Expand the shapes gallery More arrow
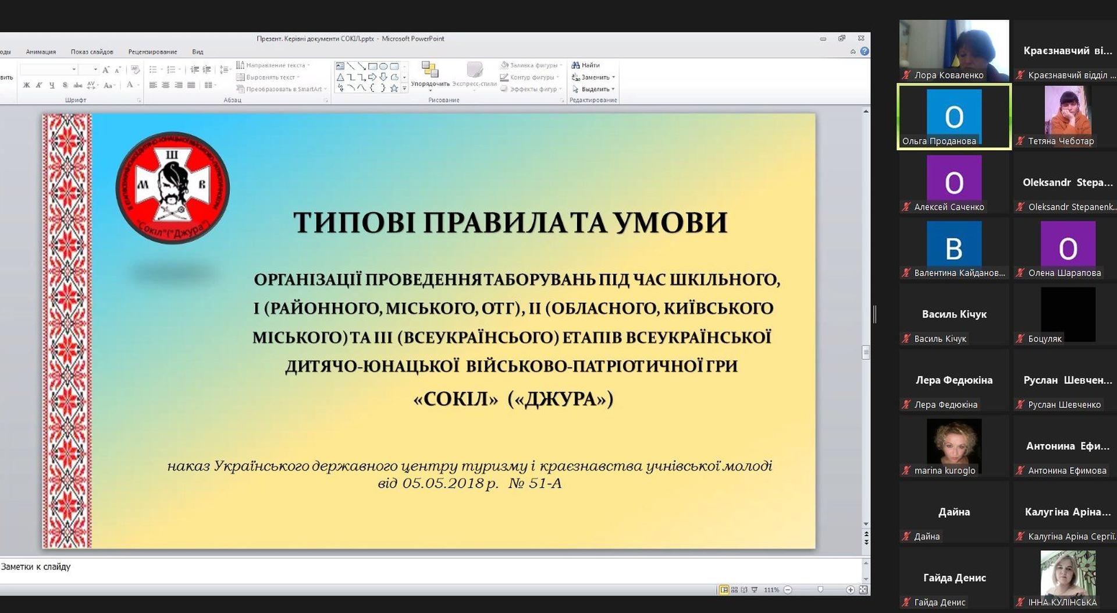This screenshot has width=1117, height=613. tap(404, 88)
